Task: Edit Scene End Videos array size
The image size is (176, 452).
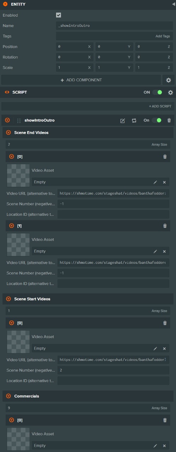Action: 88,144
